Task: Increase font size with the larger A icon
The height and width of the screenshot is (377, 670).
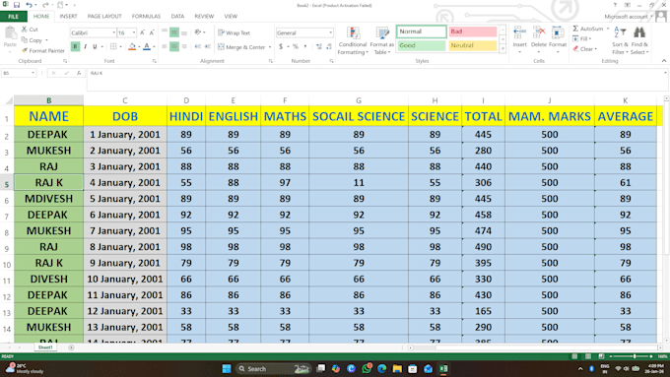Action: coord(142,32)
